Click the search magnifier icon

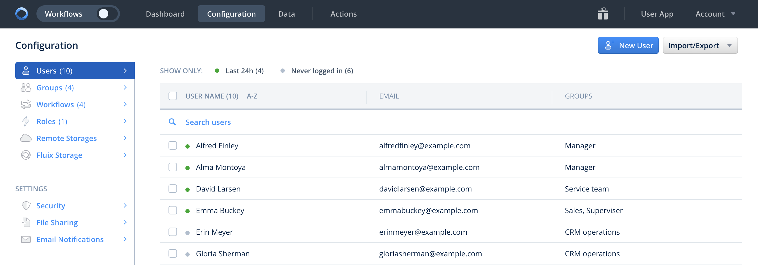(x=172, y=122)
